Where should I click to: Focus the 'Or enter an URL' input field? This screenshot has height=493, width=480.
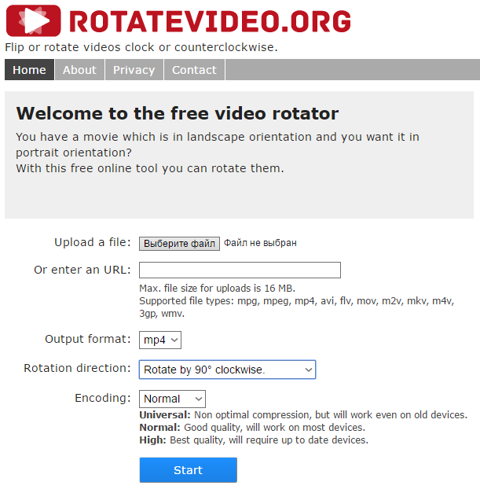240,270
